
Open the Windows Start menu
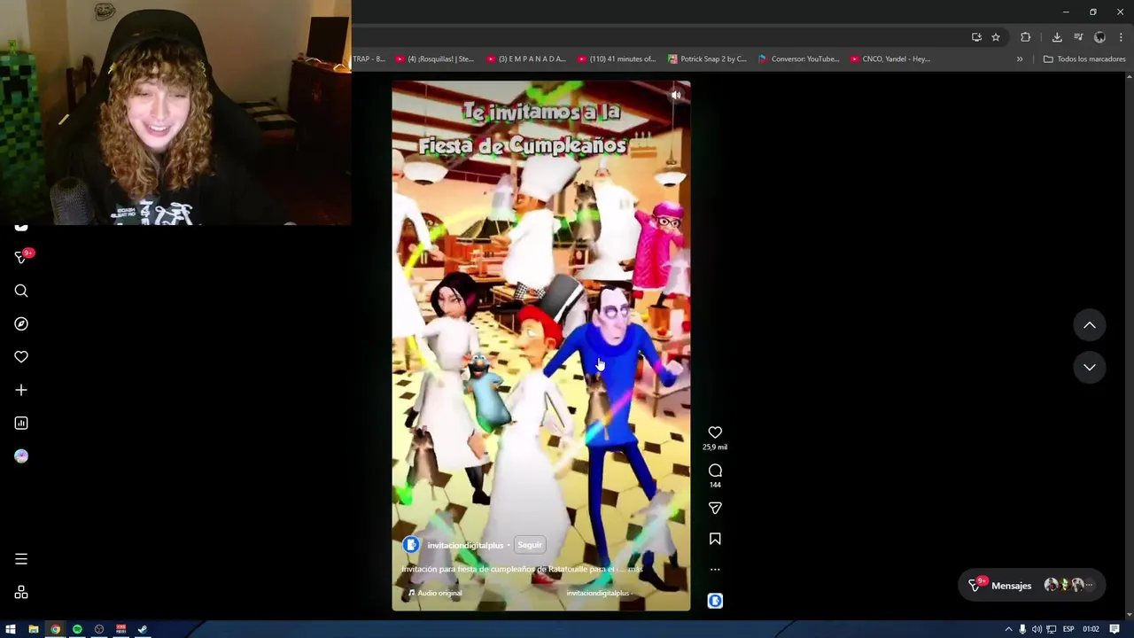[11, 629]
